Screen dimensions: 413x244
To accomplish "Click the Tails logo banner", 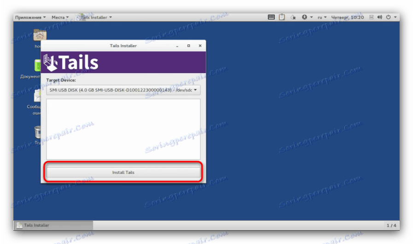I will point(123,63).
